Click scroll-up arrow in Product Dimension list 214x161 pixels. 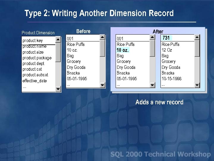pyautogui.click(x=58, y=40)
